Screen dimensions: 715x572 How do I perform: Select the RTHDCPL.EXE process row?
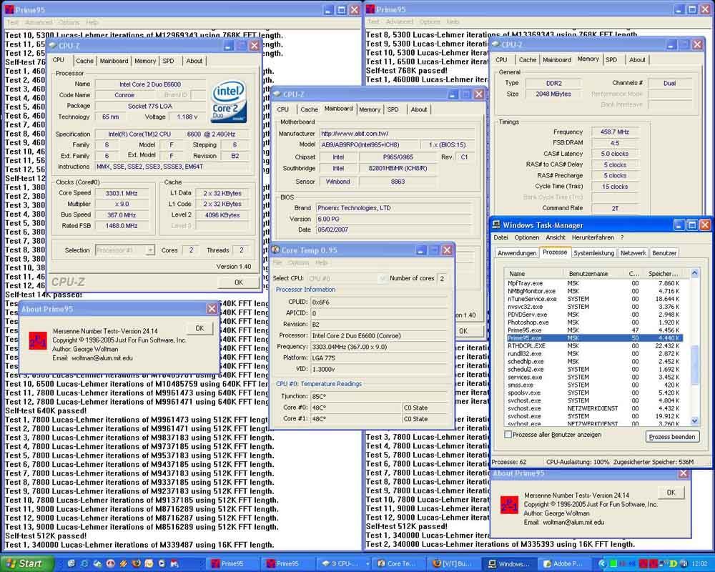595,346
